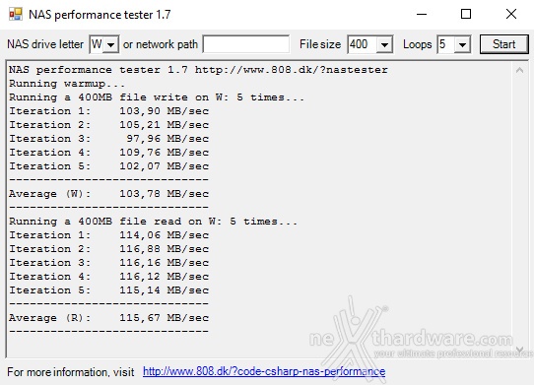
Task: Click the 'Loops' label
Action: pos(417,44)
